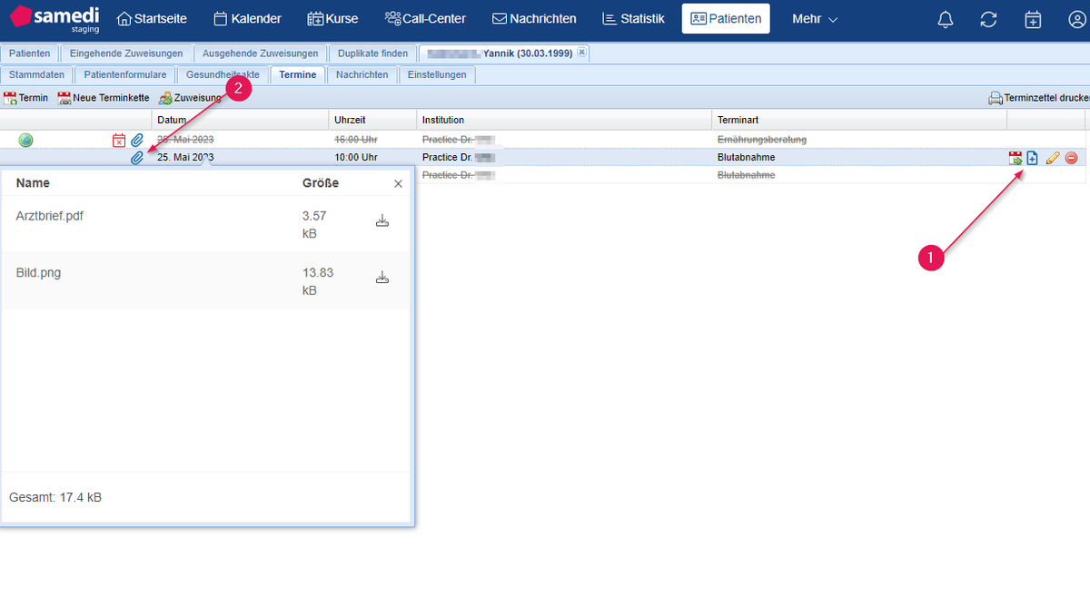Click paperclip icon on 25. Mai row
The height and width of the screenshot is (616, 1090).
tap(137, 158)
